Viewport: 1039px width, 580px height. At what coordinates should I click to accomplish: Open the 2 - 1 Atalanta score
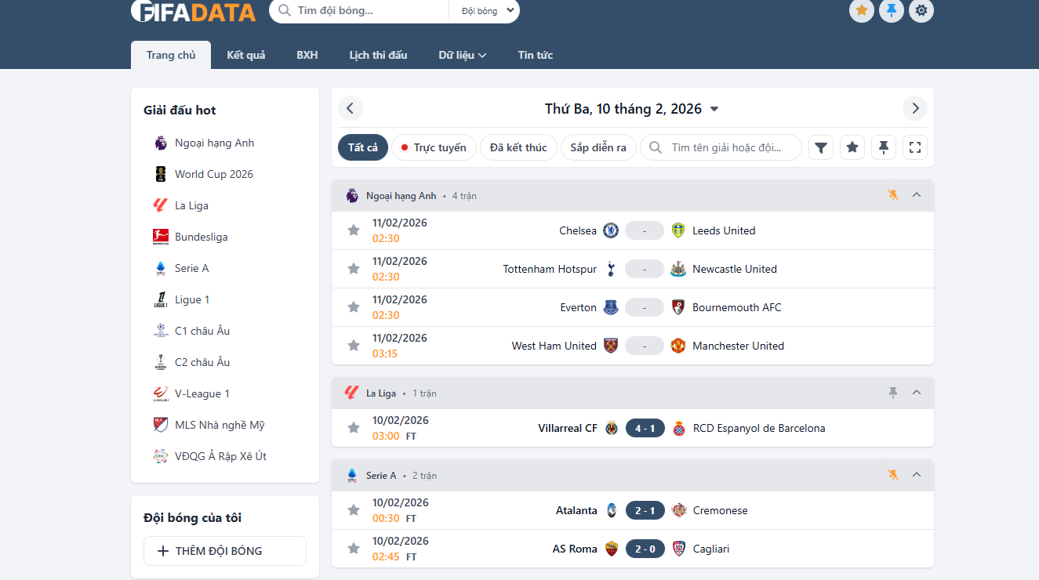(x=645, y=510)
